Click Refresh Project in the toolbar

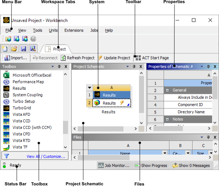coord(78,58)
